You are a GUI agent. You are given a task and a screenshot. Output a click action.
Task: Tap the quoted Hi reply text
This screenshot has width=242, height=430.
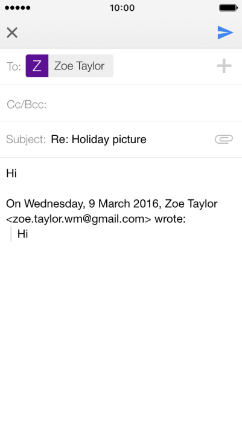click(23, 234)
